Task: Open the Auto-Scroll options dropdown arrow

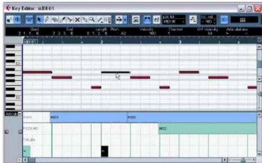Action: (125, 20)
